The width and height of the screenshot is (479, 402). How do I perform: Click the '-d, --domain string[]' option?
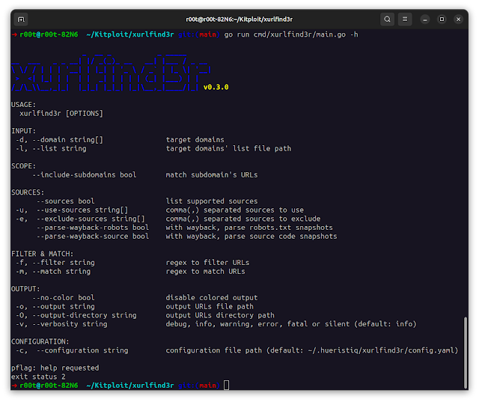[x=60, y=140]
